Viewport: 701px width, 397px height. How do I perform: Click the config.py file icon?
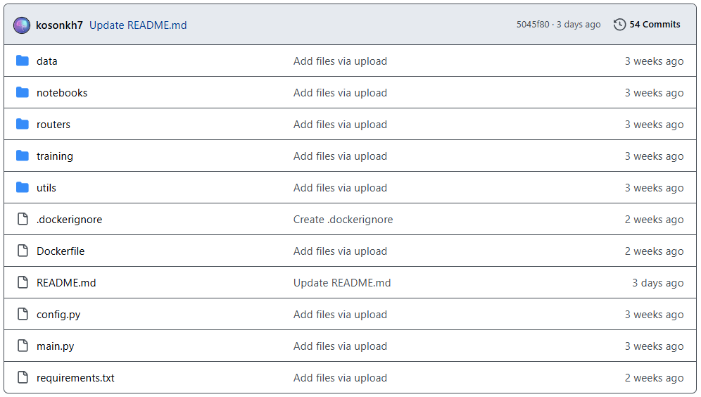tap(23, 314)
